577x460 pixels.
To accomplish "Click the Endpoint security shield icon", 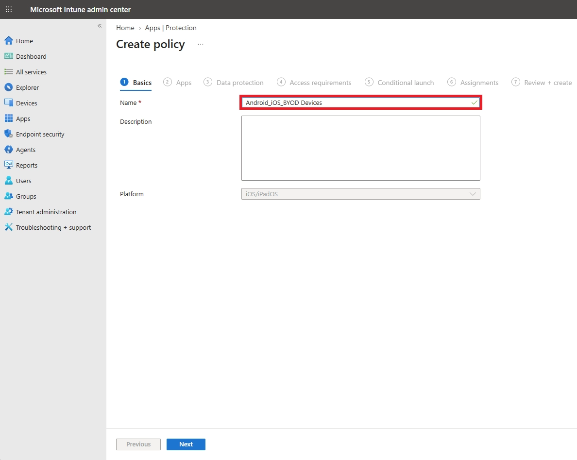I will point(8,134).
